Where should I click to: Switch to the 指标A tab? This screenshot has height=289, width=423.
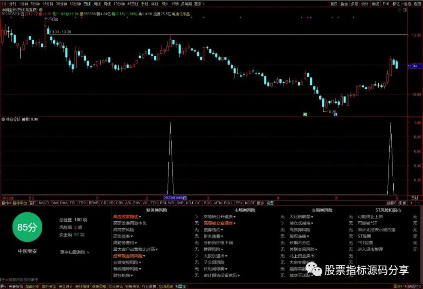(x=6, y=203)
